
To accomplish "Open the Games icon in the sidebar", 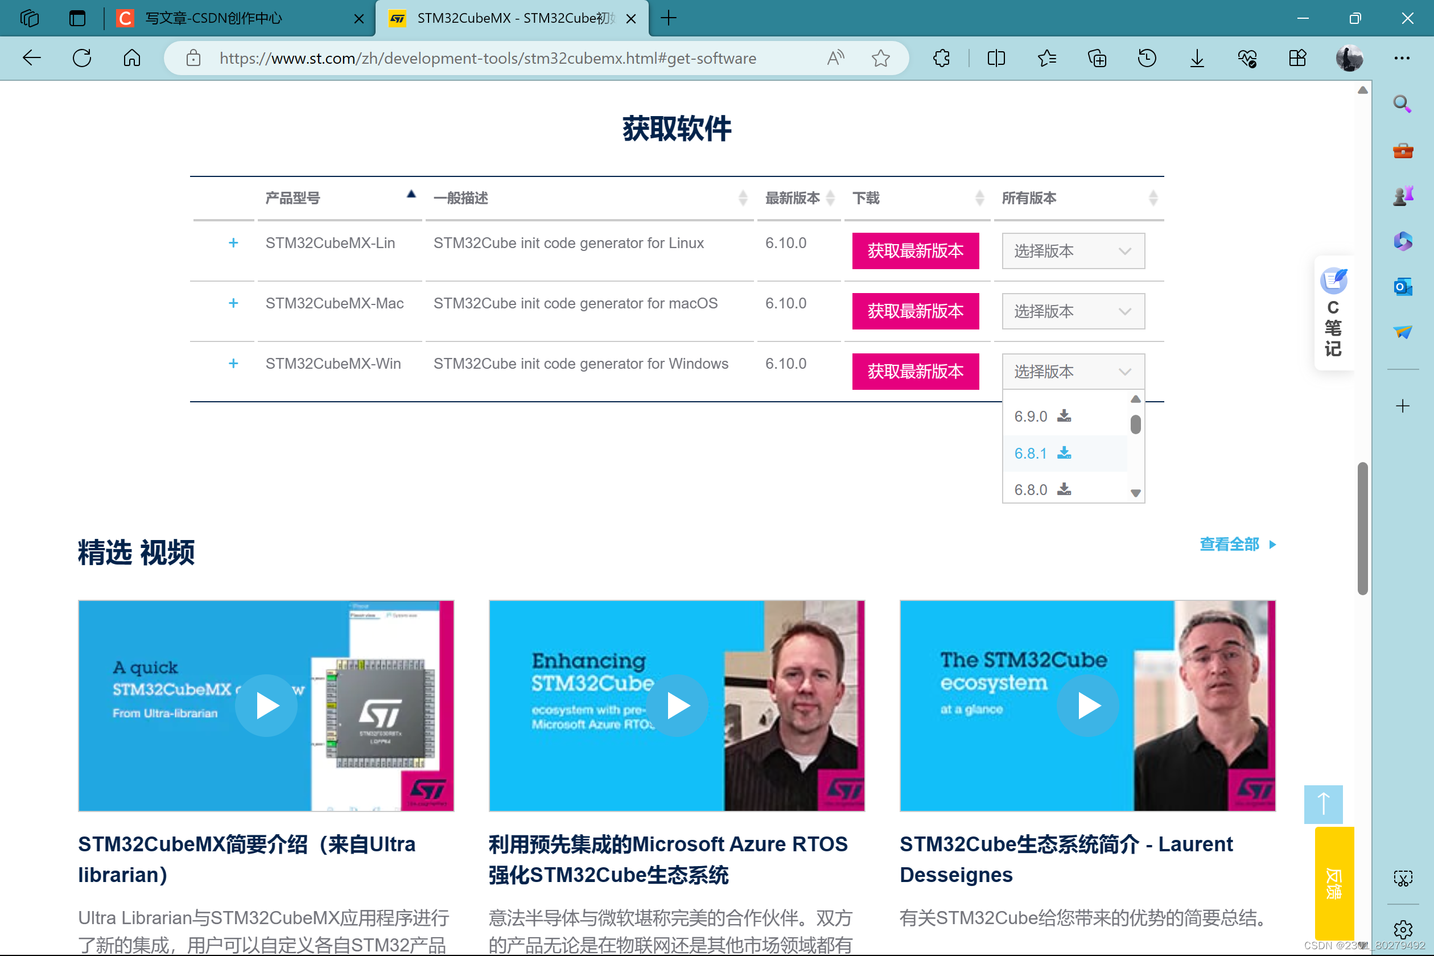I will 1403,195.
